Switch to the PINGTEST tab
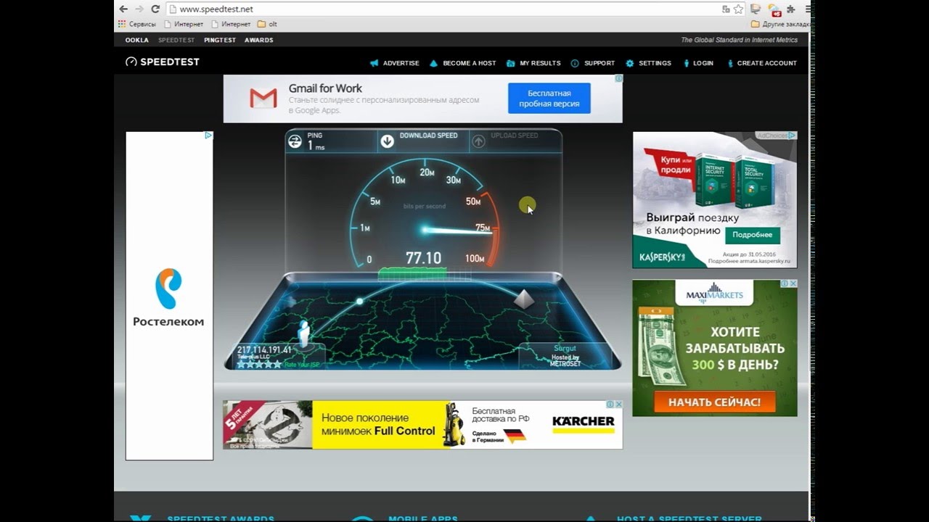This screenshot has width=929, height=522. (220, 40)
